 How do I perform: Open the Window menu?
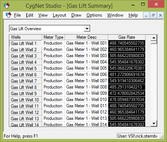pos(115,15)
